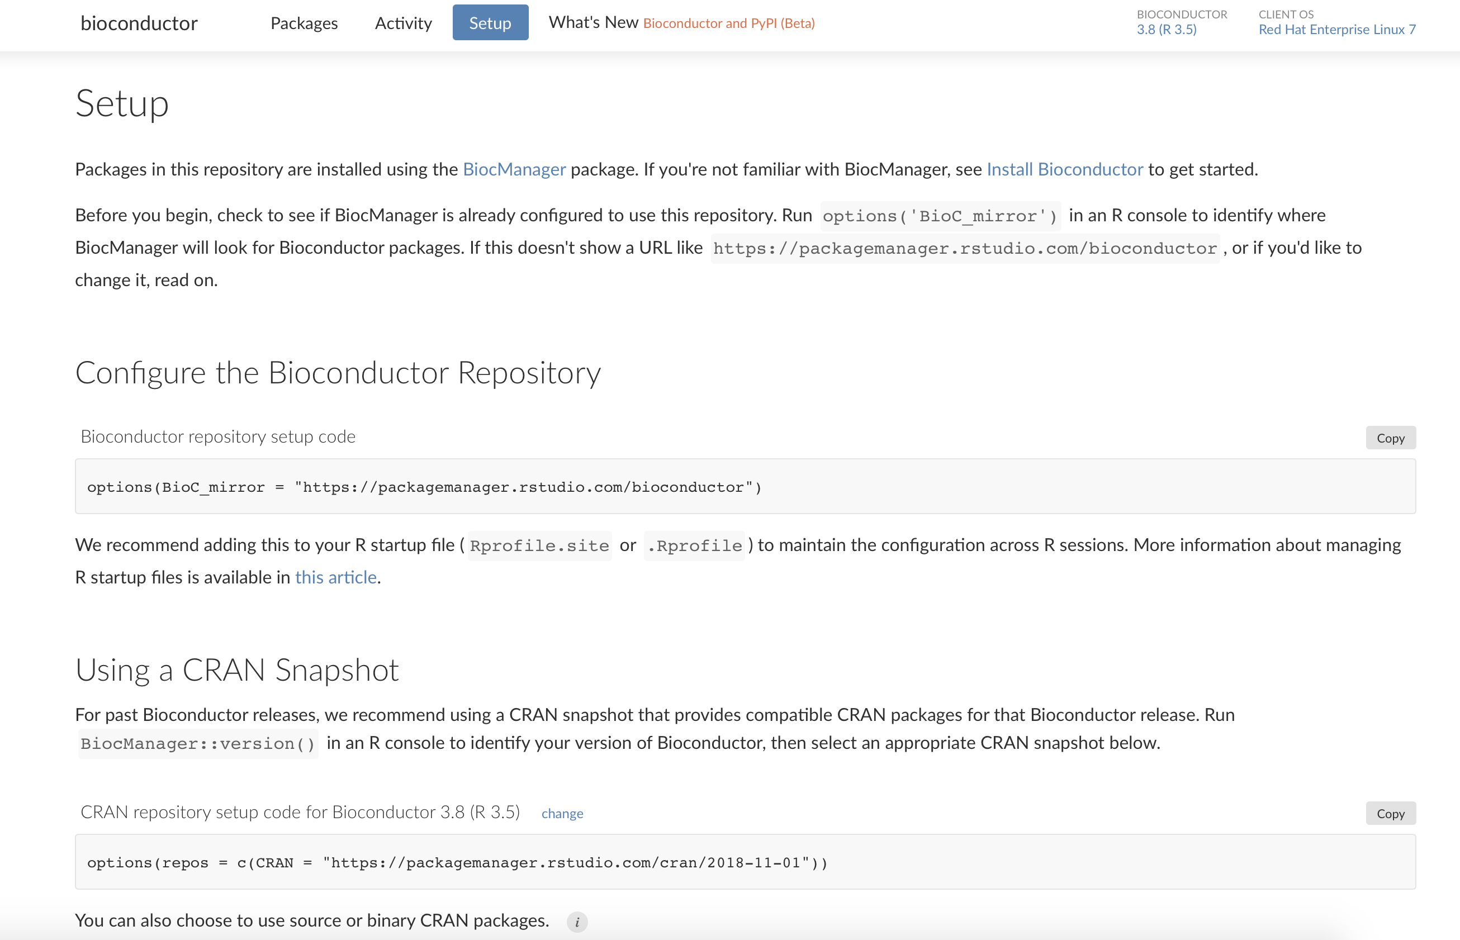Open the Install Bioconductor link
Screen dimensions: 1460x940
tap(1064, 169)
